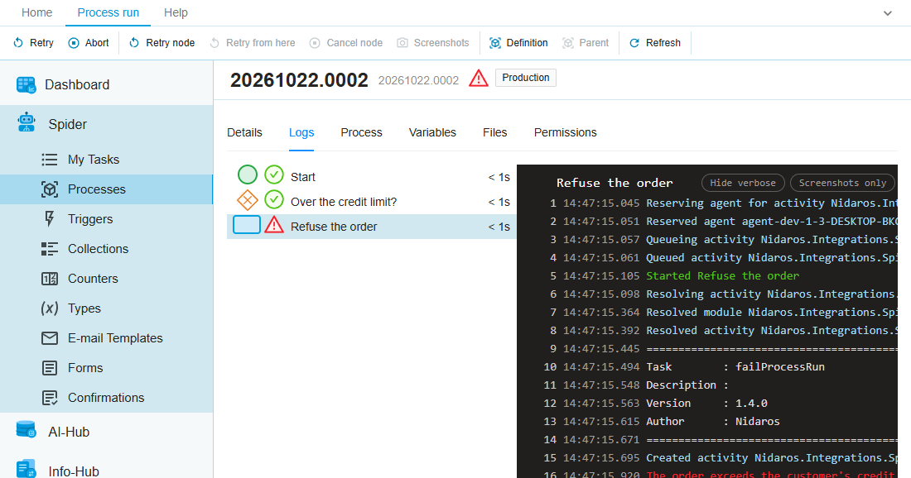Click the green circle Start node icon

tap(248, 174)
